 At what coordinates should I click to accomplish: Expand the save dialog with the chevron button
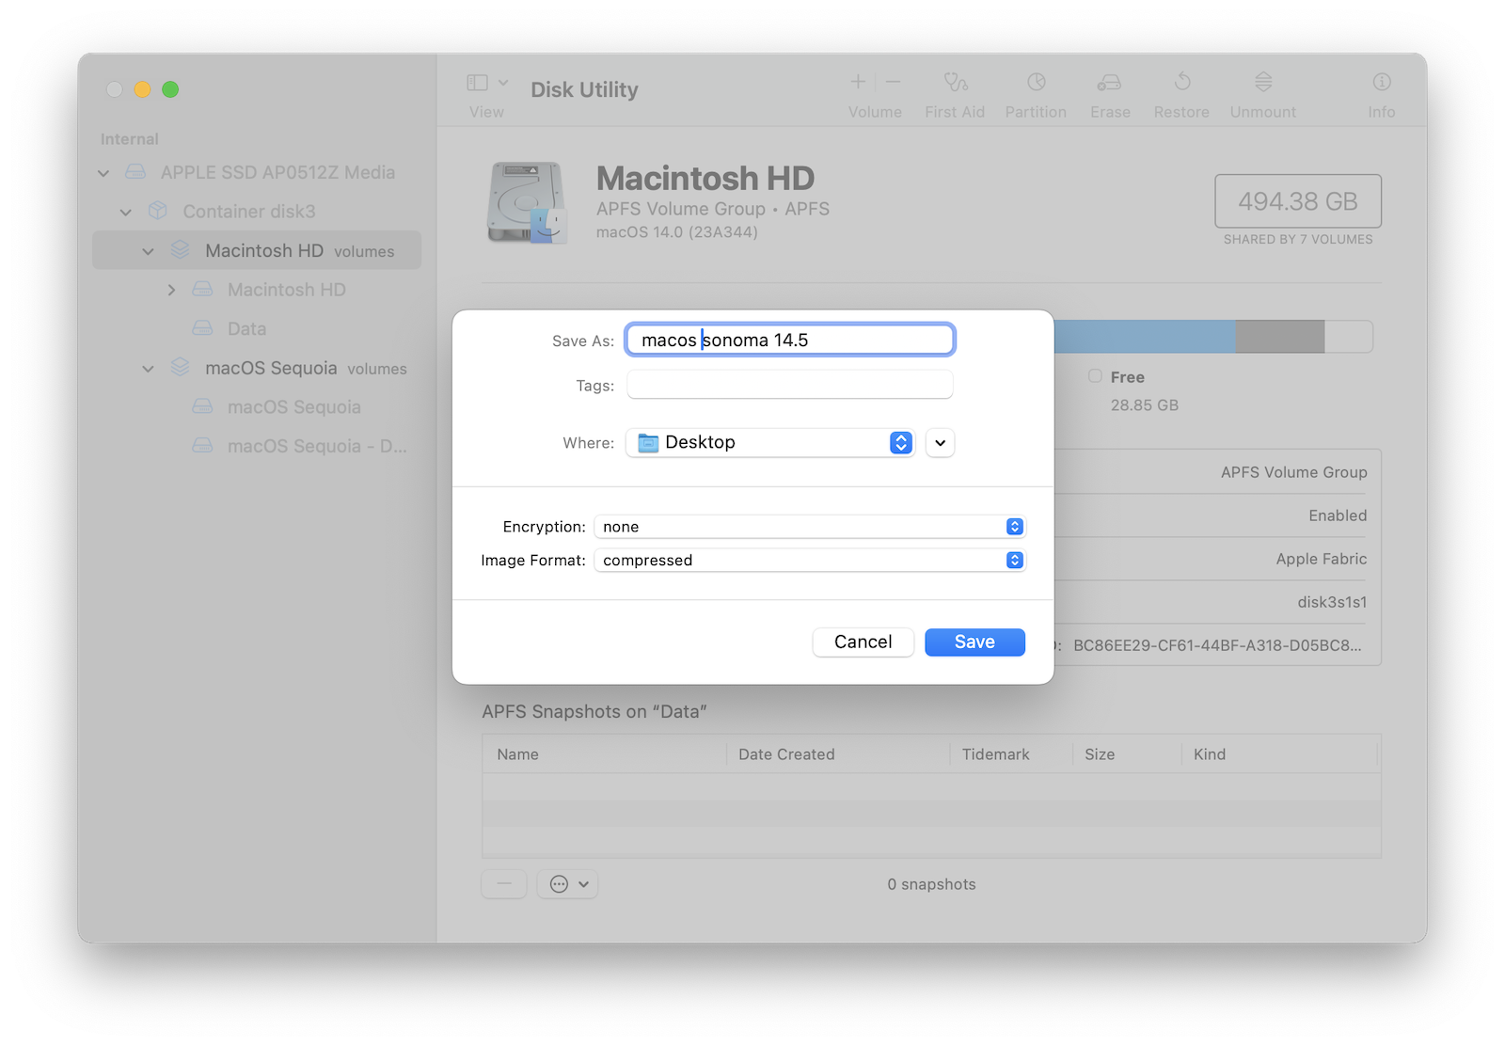940,442
